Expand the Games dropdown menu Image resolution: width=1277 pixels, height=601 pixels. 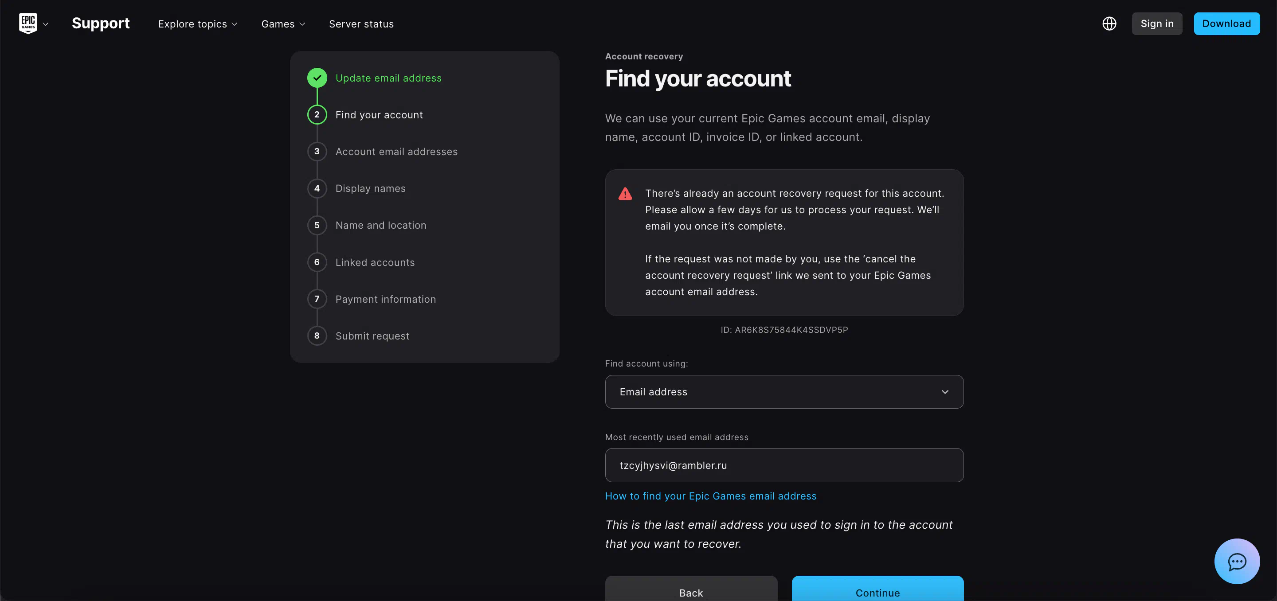click(283, 24)
